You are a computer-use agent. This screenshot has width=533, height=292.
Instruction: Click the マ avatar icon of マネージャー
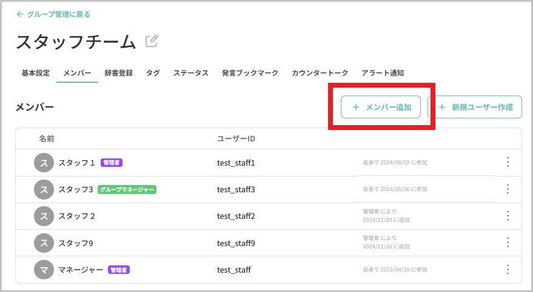pos(44,270)
